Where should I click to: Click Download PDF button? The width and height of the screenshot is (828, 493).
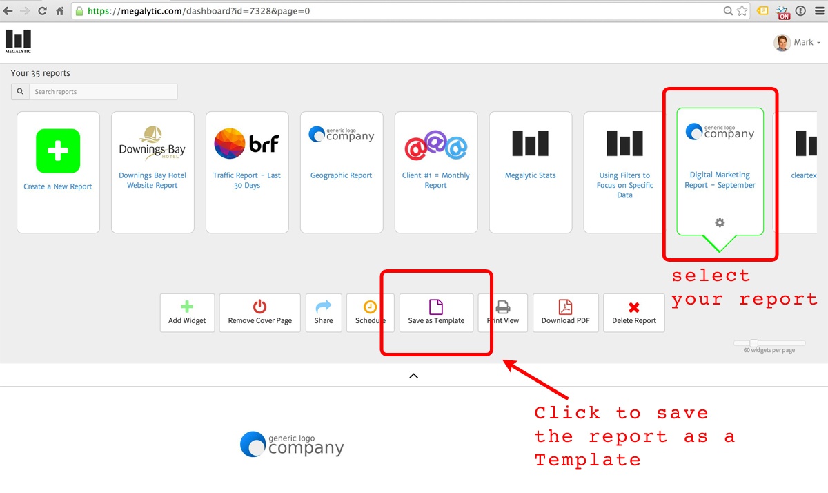[x=565, y=313]
